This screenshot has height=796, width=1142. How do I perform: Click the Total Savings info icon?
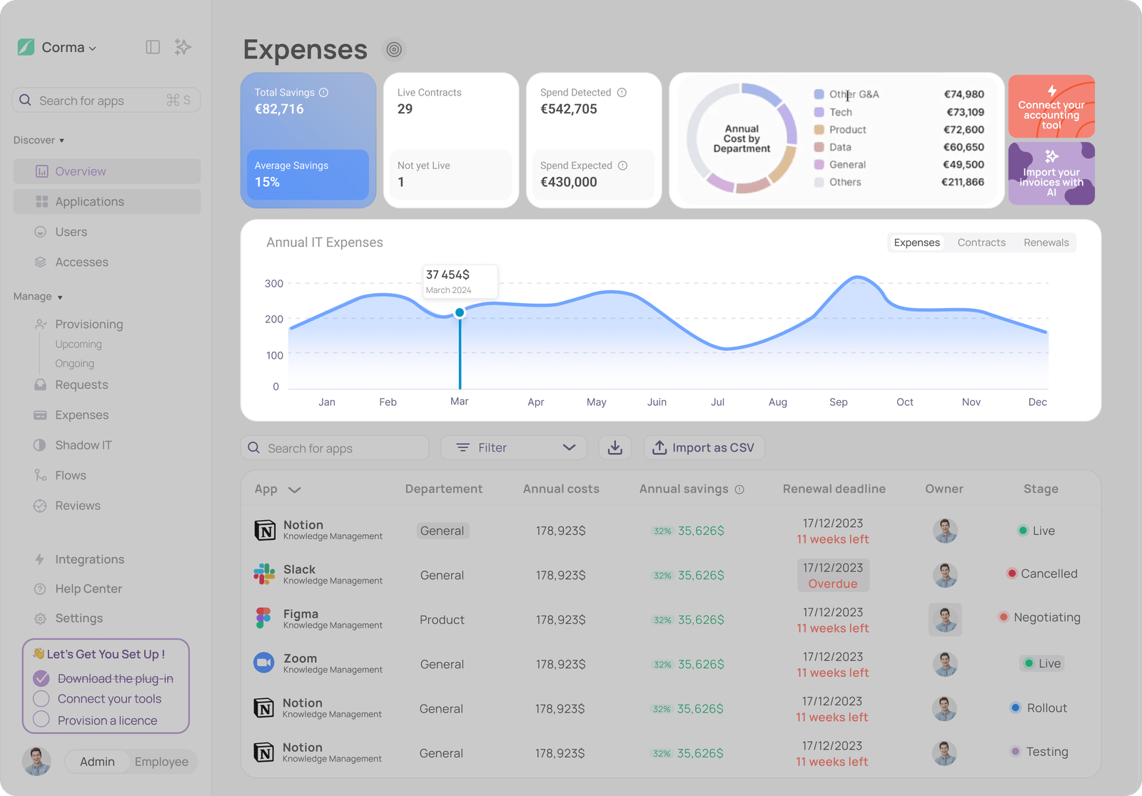click(323, 93)
